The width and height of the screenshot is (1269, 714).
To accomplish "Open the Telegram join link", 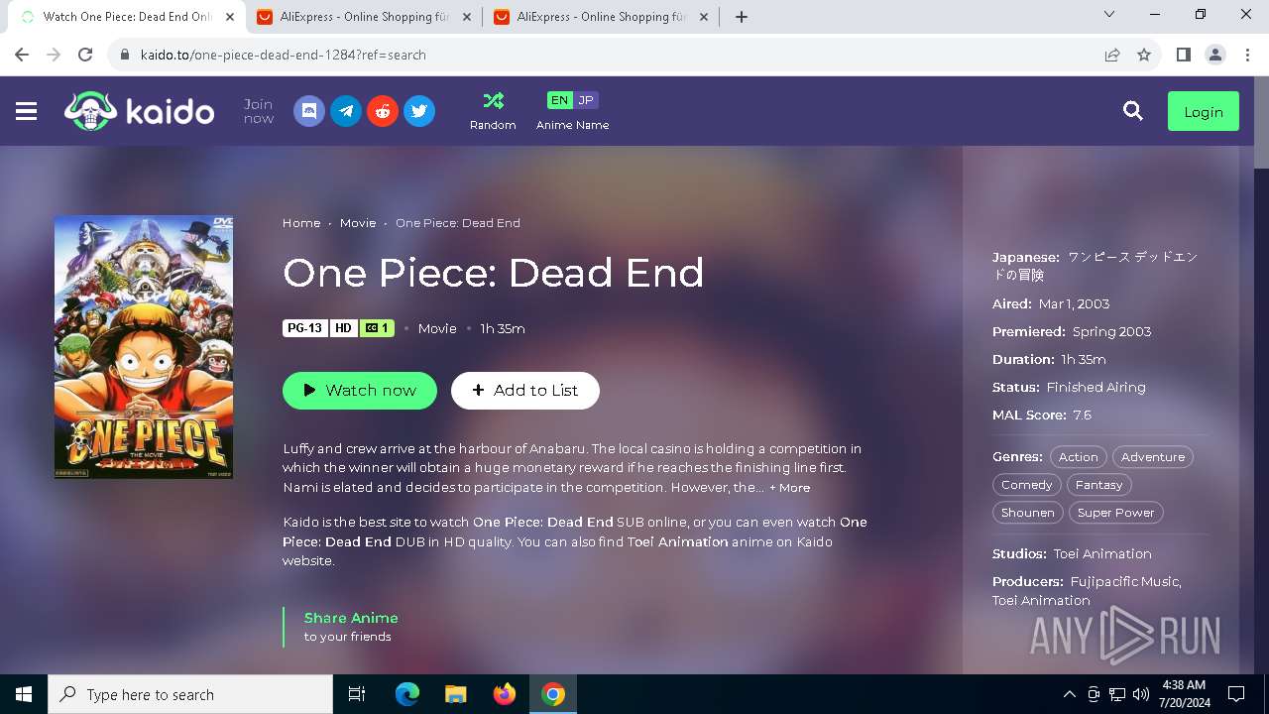I will [346, 111].
